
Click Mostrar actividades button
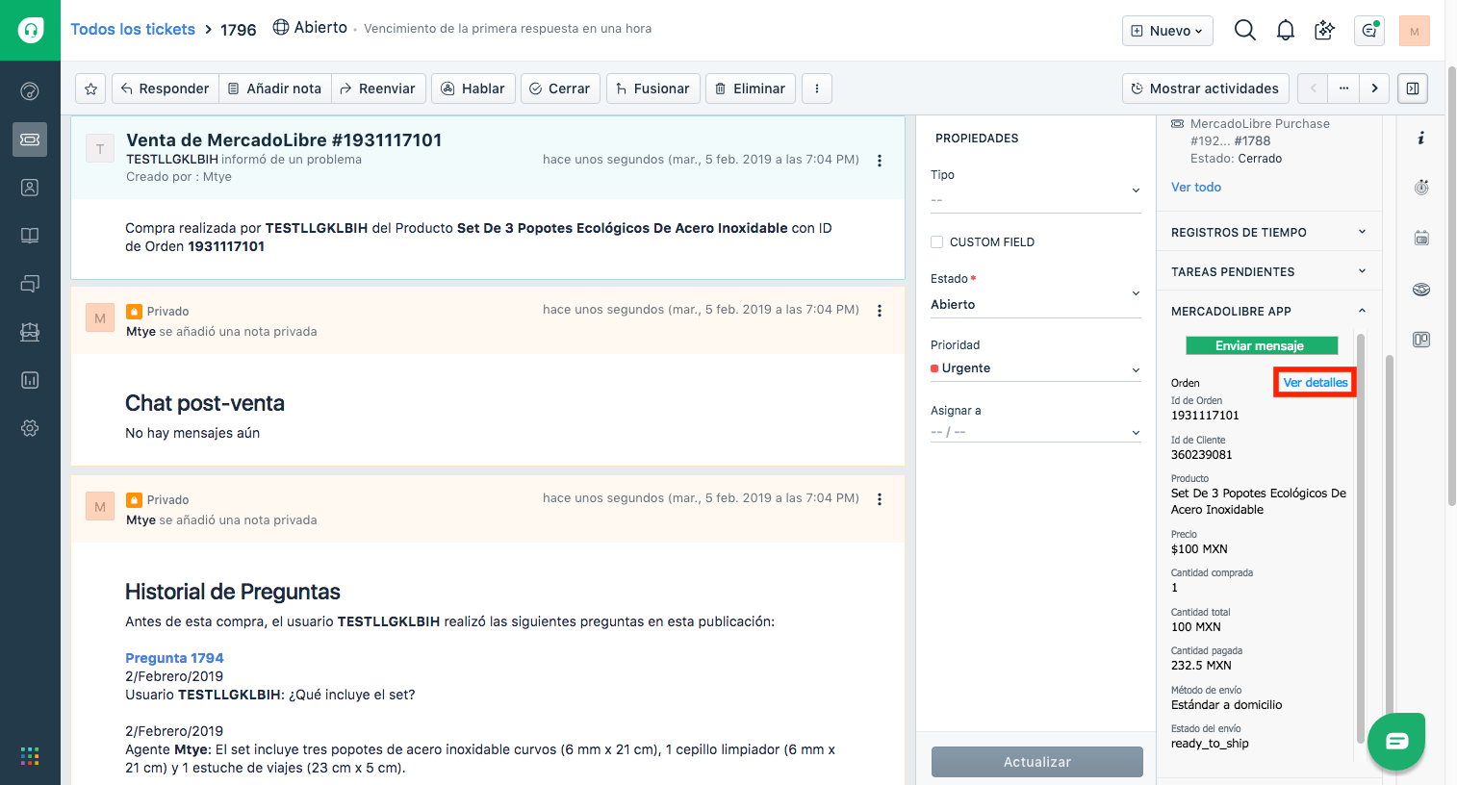point(1206,89)
